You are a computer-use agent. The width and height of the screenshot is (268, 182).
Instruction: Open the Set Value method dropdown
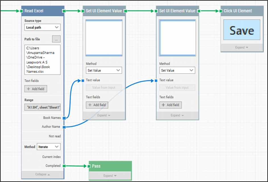tap(104, 70)
